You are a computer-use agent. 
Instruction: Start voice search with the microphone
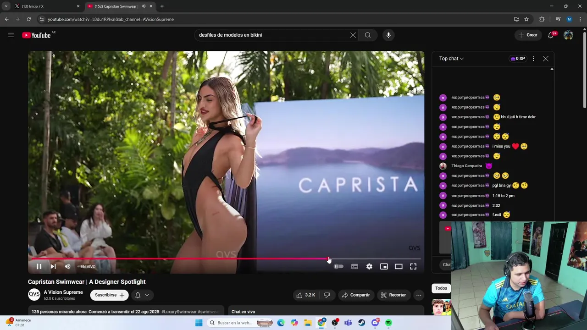(388, 35)
